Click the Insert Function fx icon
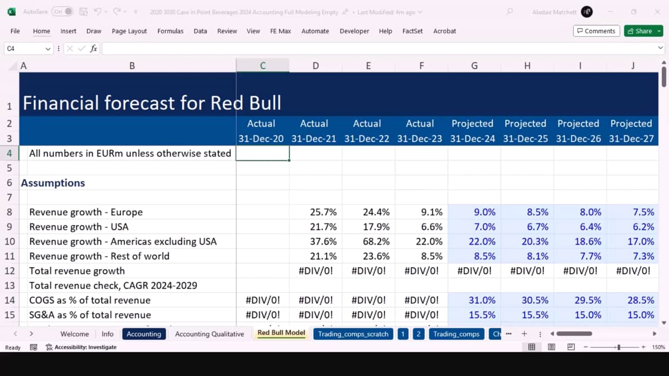669x376 pixels. [x=94, y=49]
